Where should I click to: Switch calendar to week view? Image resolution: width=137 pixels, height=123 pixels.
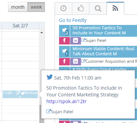pos(36,7)
